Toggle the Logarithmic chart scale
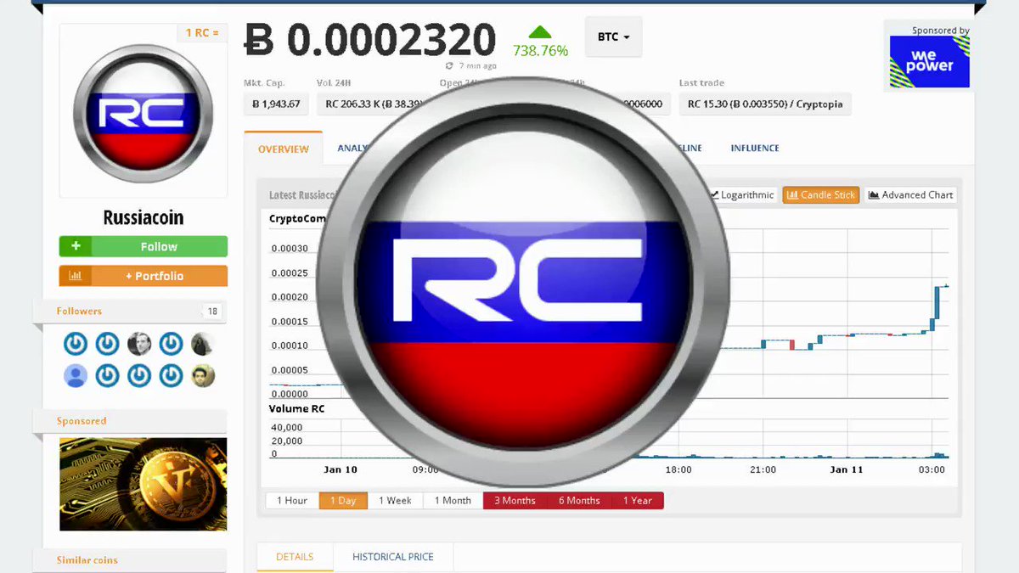 [x=742, y=194]
